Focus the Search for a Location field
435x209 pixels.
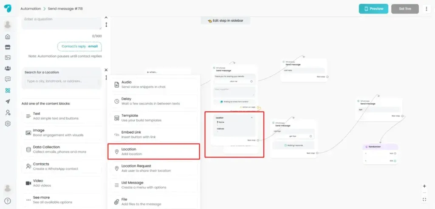(x=62, y=81)
